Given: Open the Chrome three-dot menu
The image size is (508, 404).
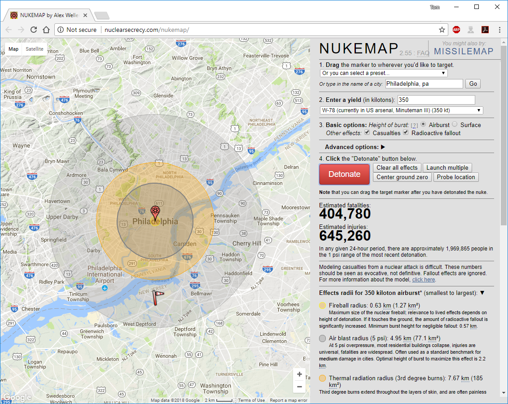Looking at the screenshot, I should [x=499, y=30].
